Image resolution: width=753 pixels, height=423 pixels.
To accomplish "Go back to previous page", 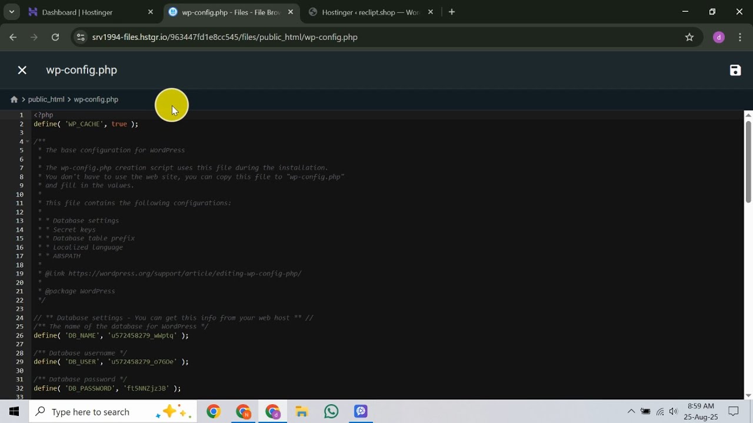I will 13,37.
